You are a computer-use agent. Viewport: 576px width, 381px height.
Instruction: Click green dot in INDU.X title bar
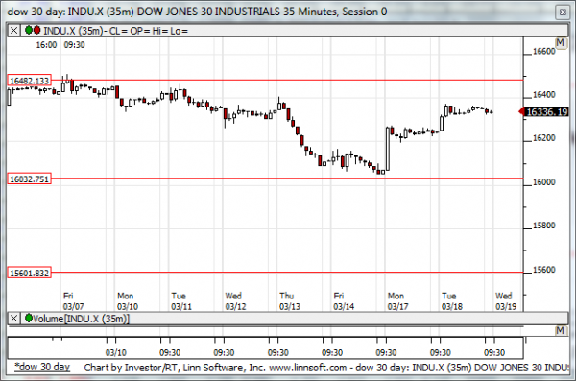pyautogui.click(x=29, y=30)
